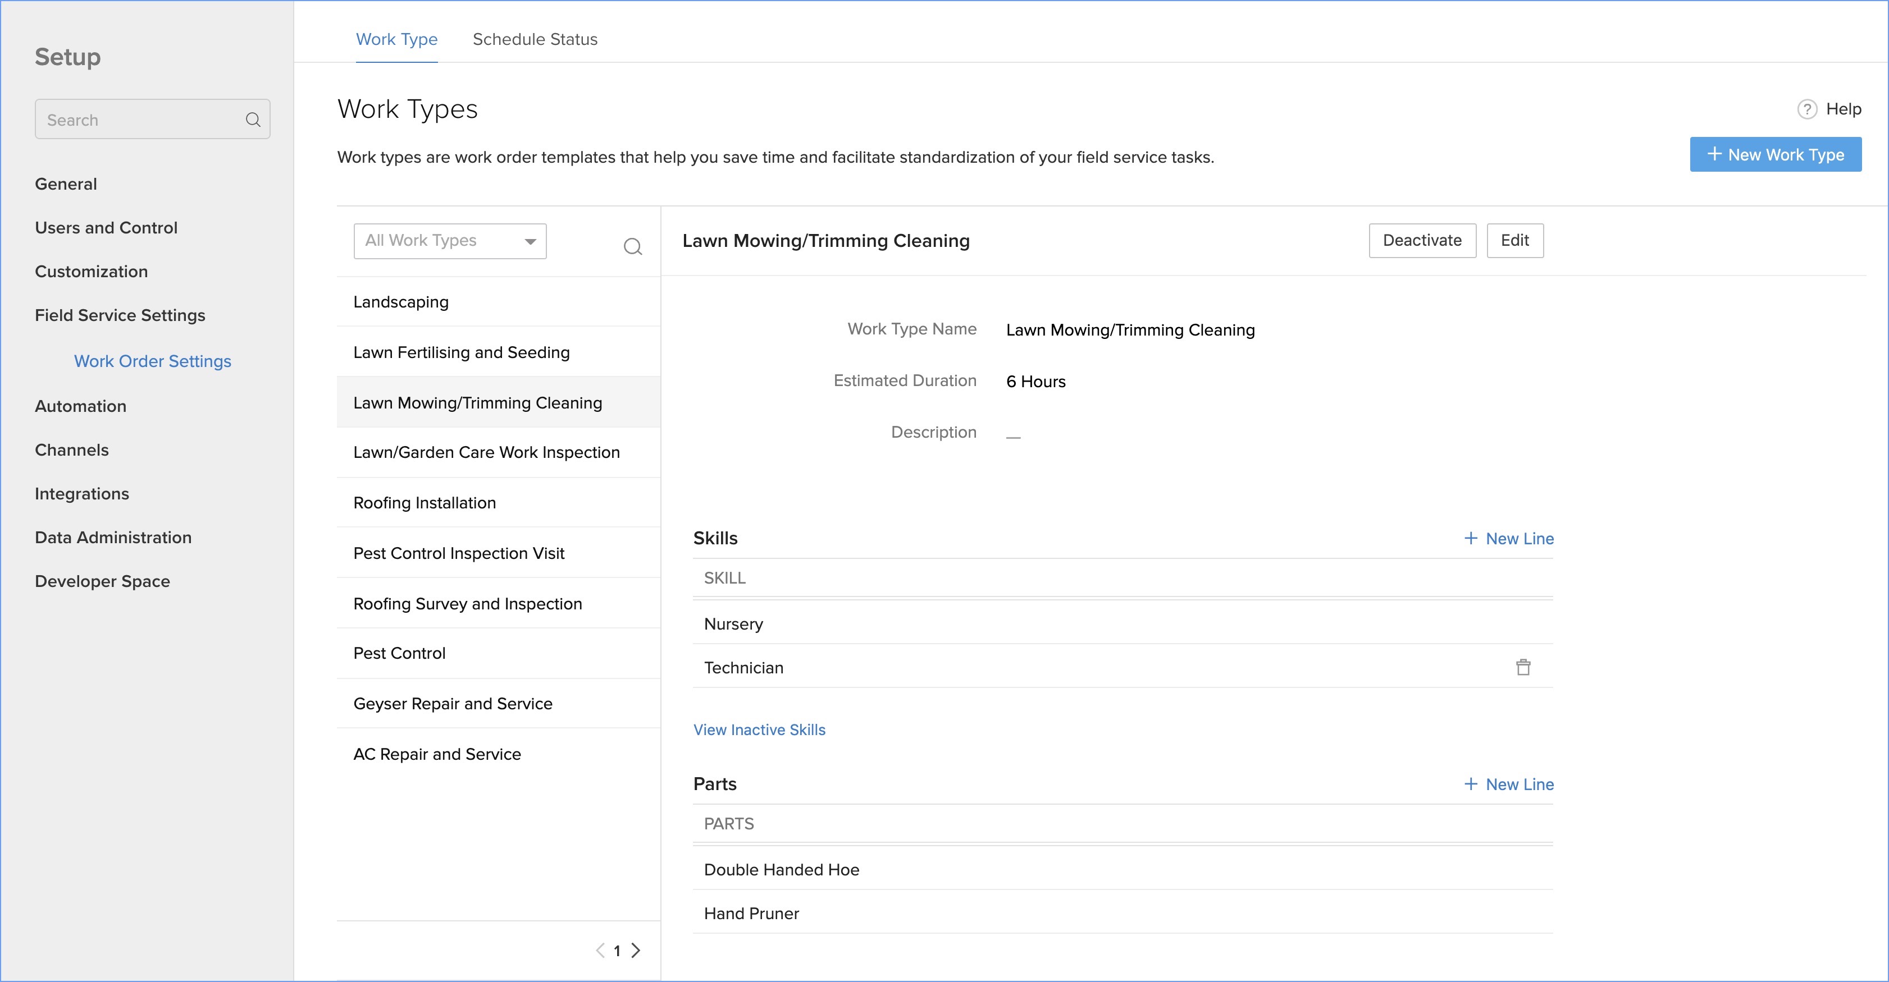
Task: Click the work type list search icon
Action: coord(633,246)
